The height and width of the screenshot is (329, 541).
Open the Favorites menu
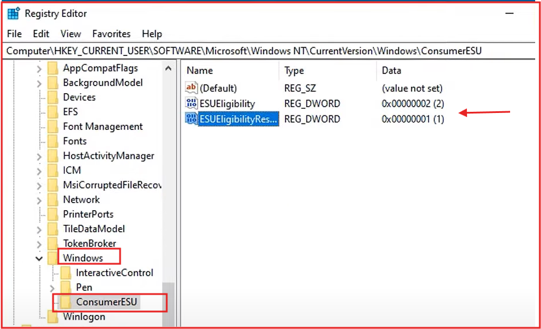111,34
